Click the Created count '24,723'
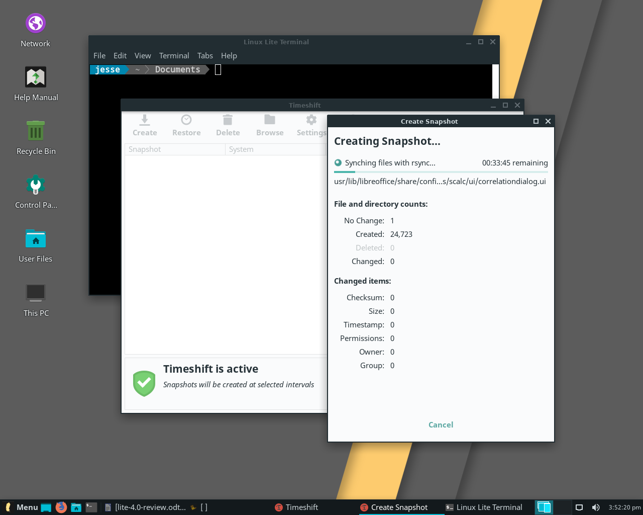 (x=401, y=234)
